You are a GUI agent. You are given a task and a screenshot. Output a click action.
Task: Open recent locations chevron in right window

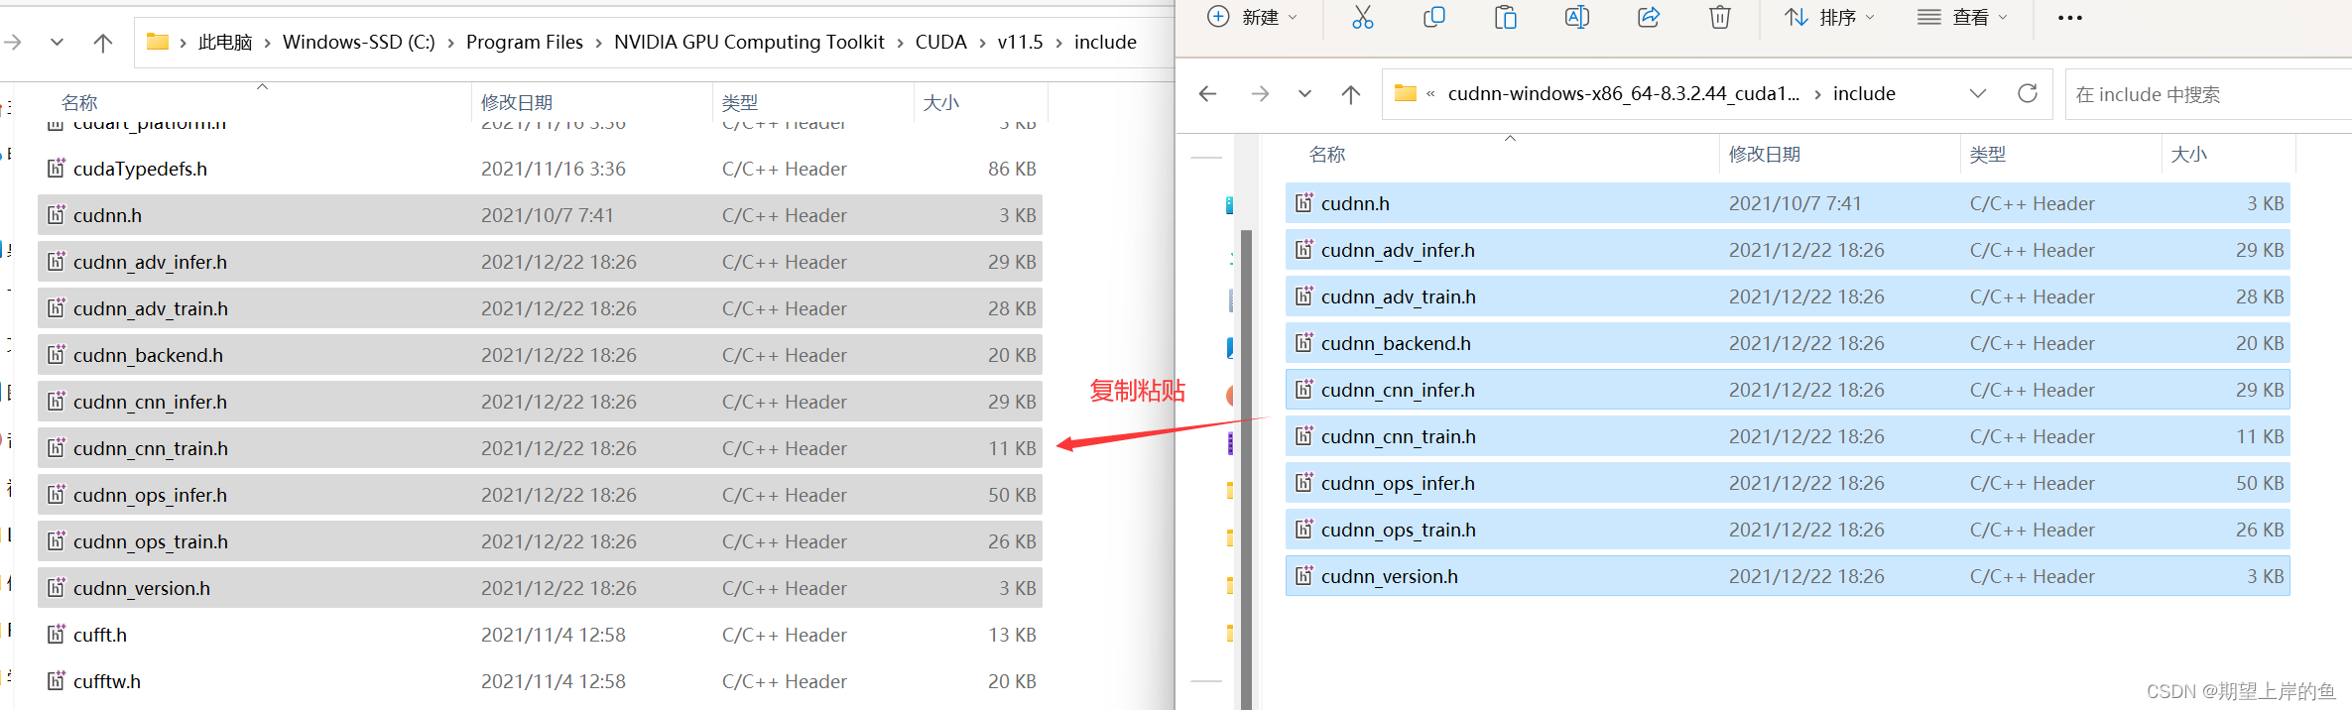[x=1305, y=94]
